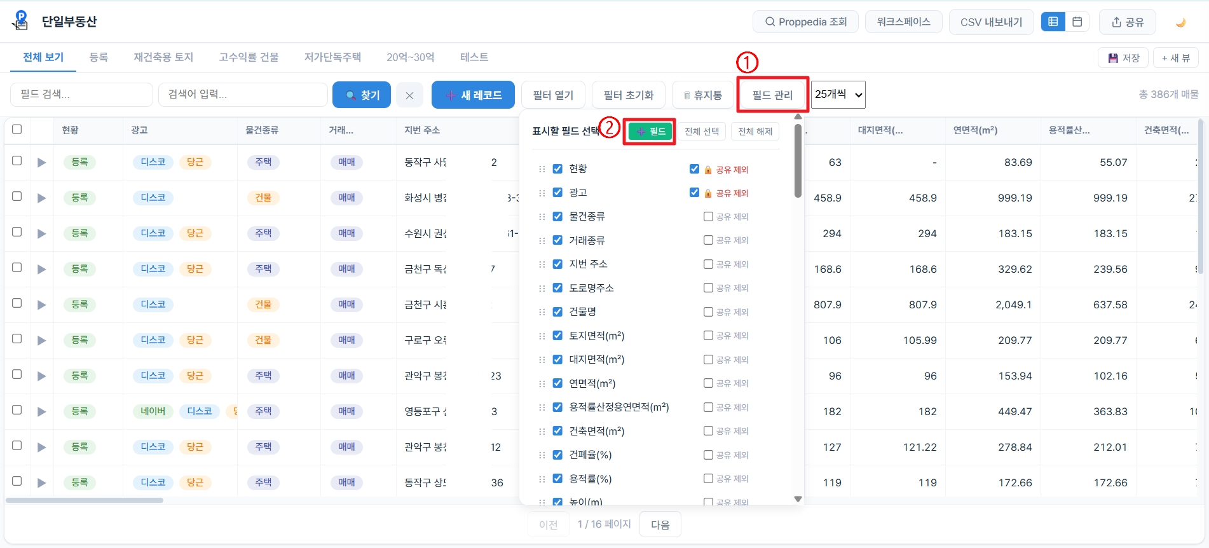
Task: Switch to 전체 보기 tab
Action: point(43,57)
